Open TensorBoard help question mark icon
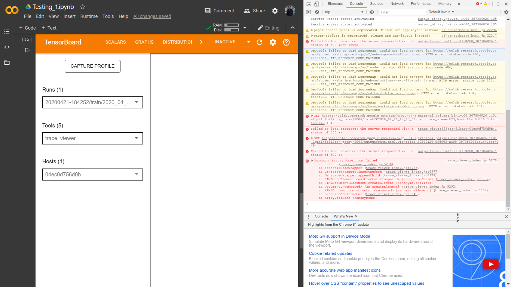 287,42
